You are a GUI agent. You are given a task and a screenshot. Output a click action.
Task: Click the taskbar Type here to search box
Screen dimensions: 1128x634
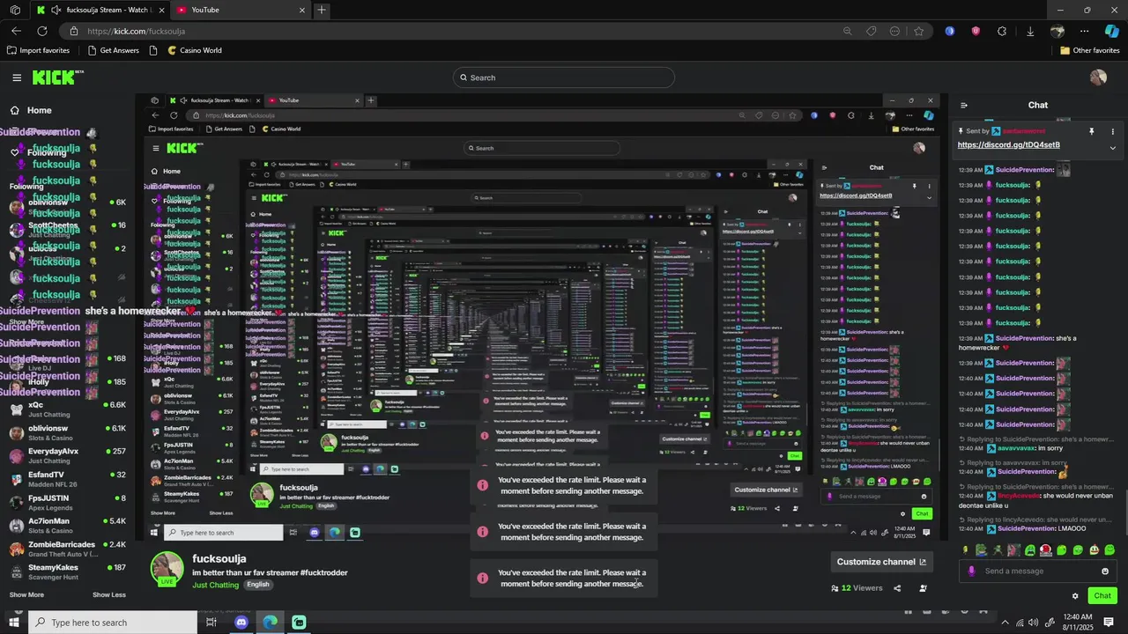click(x=113, y=623)
